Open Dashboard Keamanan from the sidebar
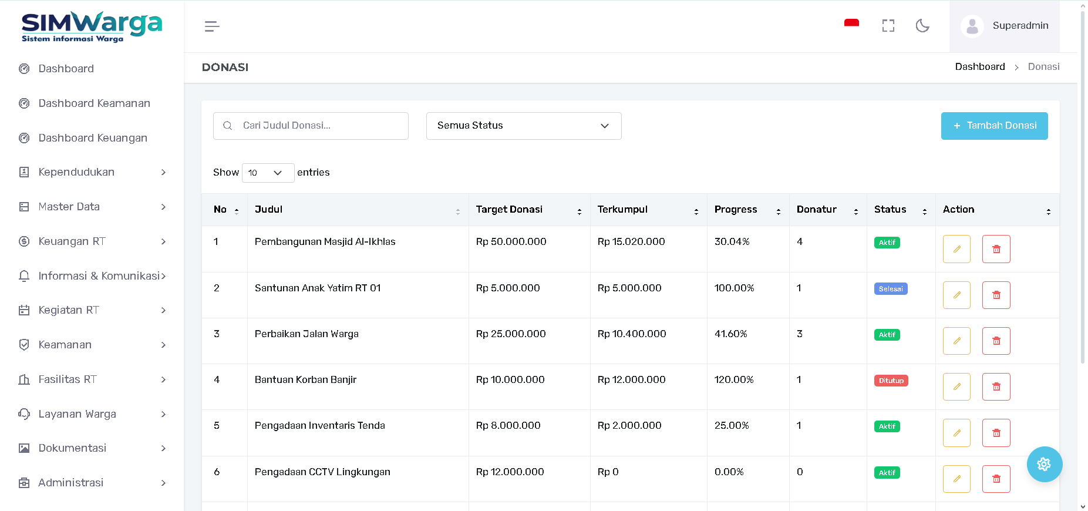The width and height of the screenshot is (1088, 511). coord(94,103)
